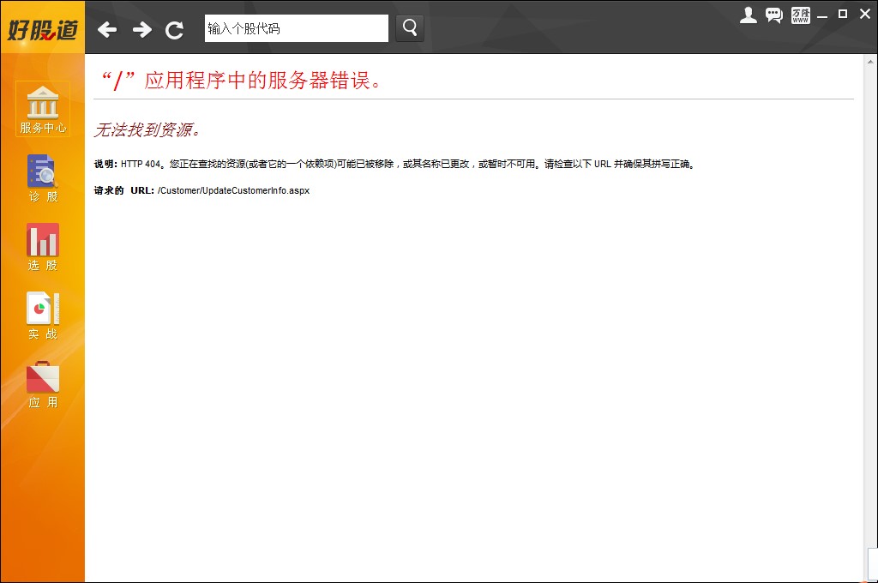Close the 好股道 application window
Viewport: 878px width, 583px height.
pos(863,14)
